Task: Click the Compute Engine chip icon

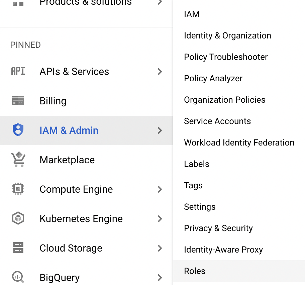Action: click(x=18, y=189)
